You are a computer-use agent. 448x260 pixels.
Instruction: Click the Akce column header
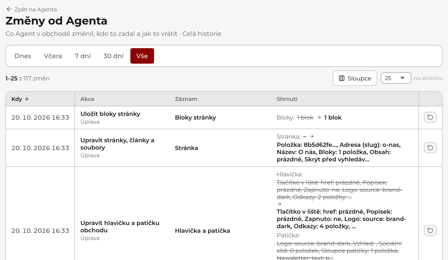click(x=87, y=99)
